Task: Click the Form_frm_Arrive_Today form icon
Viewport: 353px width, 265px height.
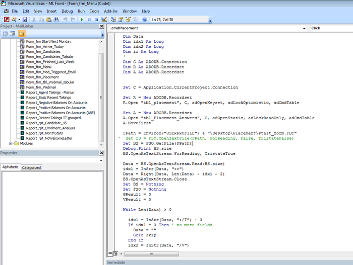Action: (22, 46)
